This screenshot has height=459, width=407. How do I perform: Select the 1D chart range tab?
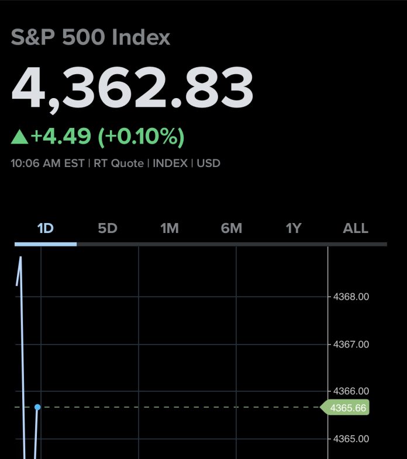[x=45, y=228]
